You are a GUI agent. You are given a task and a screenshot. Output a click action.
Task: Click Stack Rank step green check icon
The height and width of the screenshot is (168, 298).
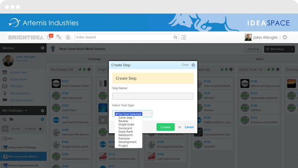pos(273,70)
